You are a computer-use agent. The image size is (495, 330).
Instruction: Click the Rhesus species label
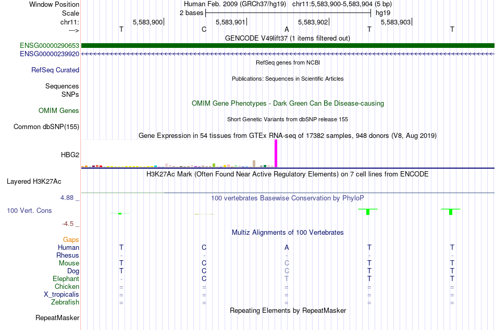tap(68, 256)
